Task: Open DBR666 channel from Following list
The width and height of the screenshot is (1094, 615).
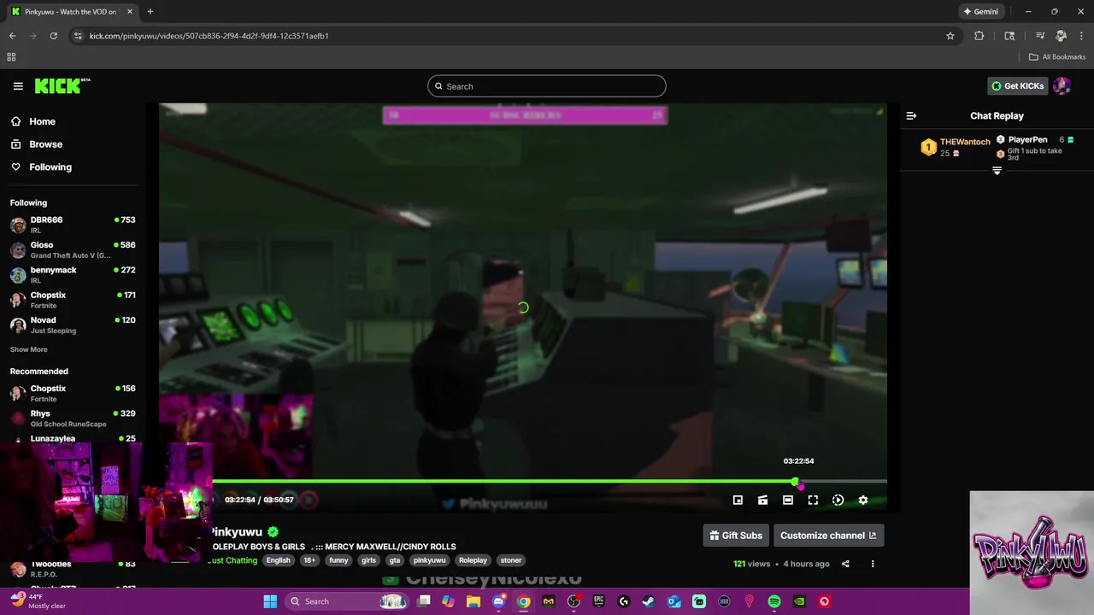Action: point(73,225)
